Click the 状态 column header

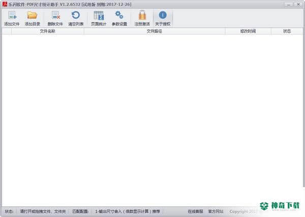point(287,31)
